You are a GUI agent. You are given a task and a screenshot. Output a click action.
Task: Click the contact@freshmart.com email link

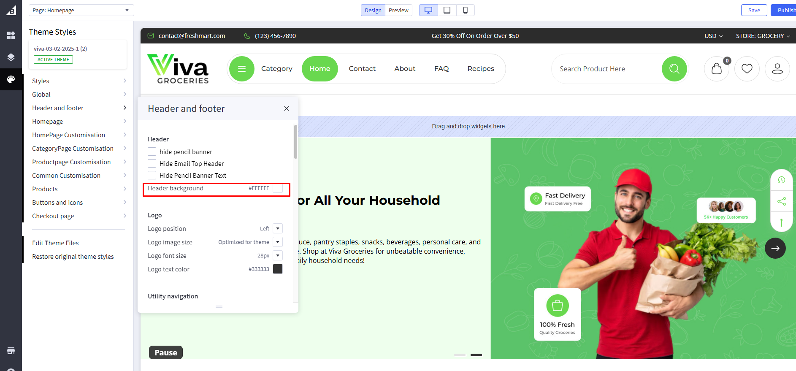click(192, 36)
